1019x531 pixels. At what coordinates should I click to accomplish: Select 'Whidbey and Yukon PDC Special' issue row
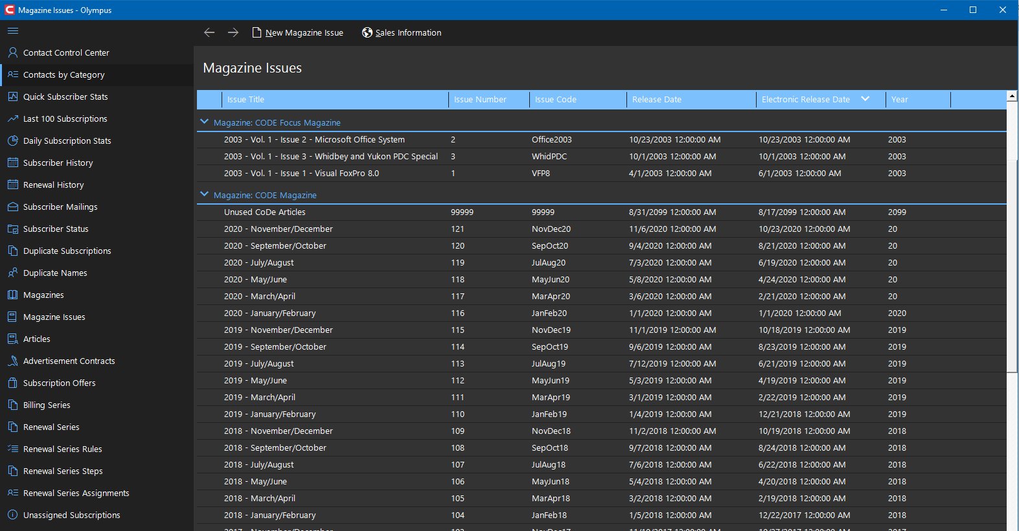coord(602,156)
